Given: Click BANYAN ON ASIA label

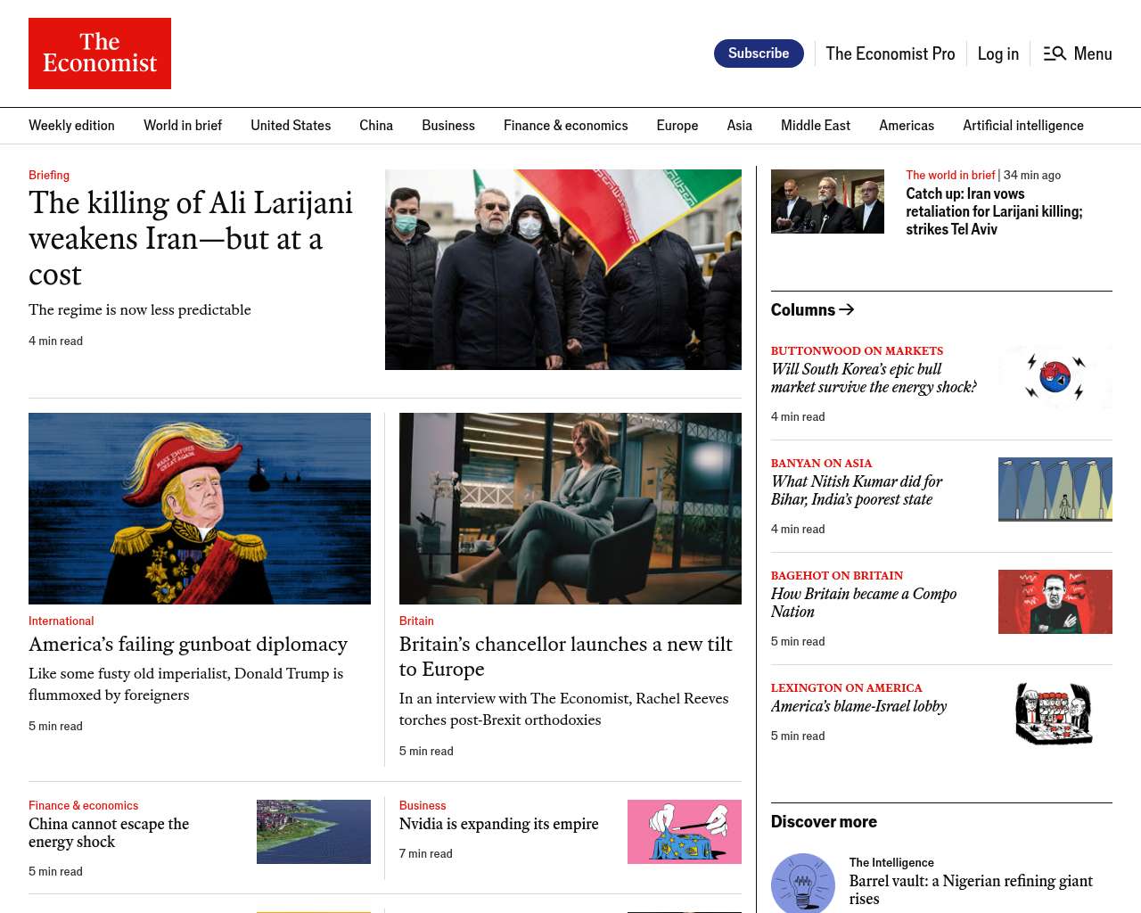Looking at the screenshot, I should click(x=821, y=464).
